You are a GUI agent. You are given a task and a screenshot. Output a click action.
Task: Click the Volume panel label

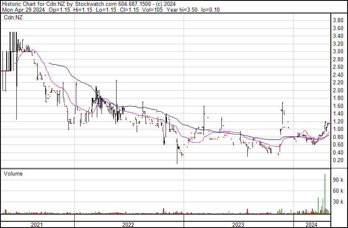tap(13, 173)
